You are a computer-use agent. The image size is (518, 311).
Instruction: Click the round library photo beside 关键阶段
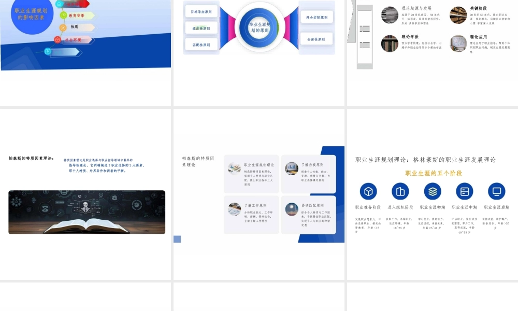click(x=458, y=15)
